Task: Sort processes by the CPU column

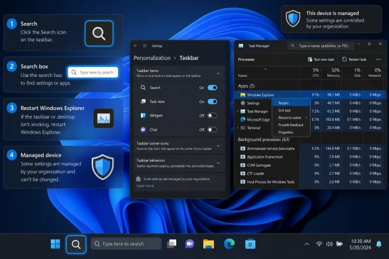Action: click(315, 73)
